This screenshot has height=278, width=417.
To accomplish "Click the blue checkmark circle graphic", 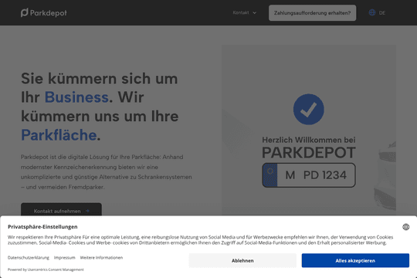I will click(x=308, y=109).
